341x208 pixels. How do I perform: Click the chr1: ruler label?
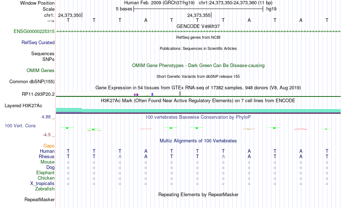click(50, 15)
